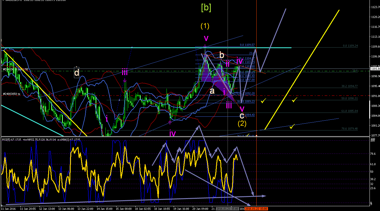This screenshot has height=211, width=380.
Task: Select the magenta ii wave label
Action: click(228, 63)
